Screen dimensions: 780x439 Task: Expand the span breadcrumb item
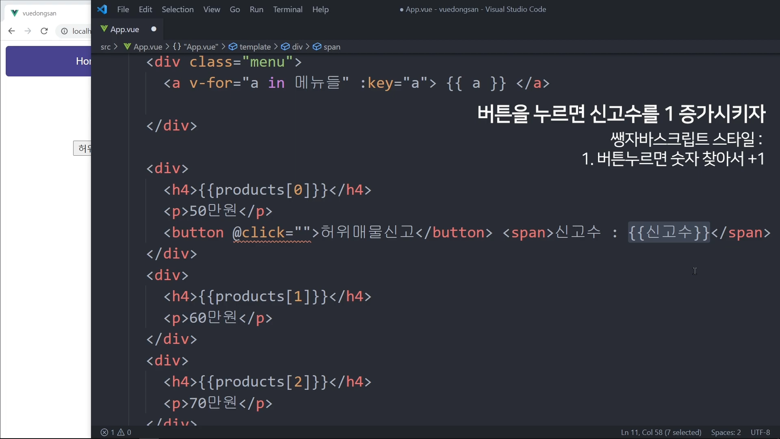tap(332, 47)
